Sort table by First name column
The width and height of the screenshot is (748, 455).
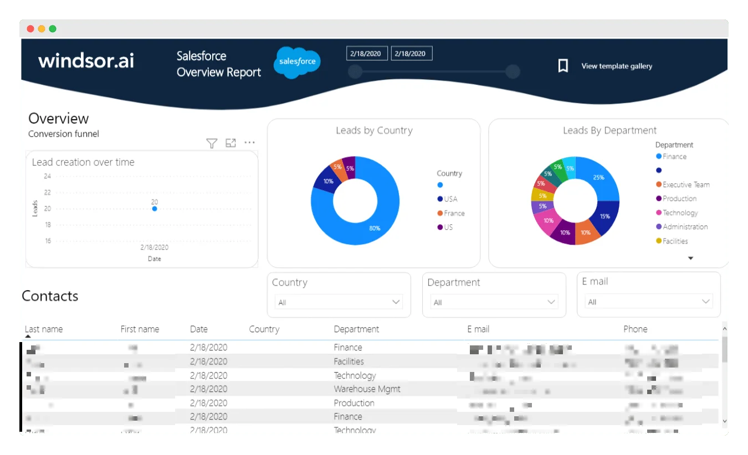point(140,329)
